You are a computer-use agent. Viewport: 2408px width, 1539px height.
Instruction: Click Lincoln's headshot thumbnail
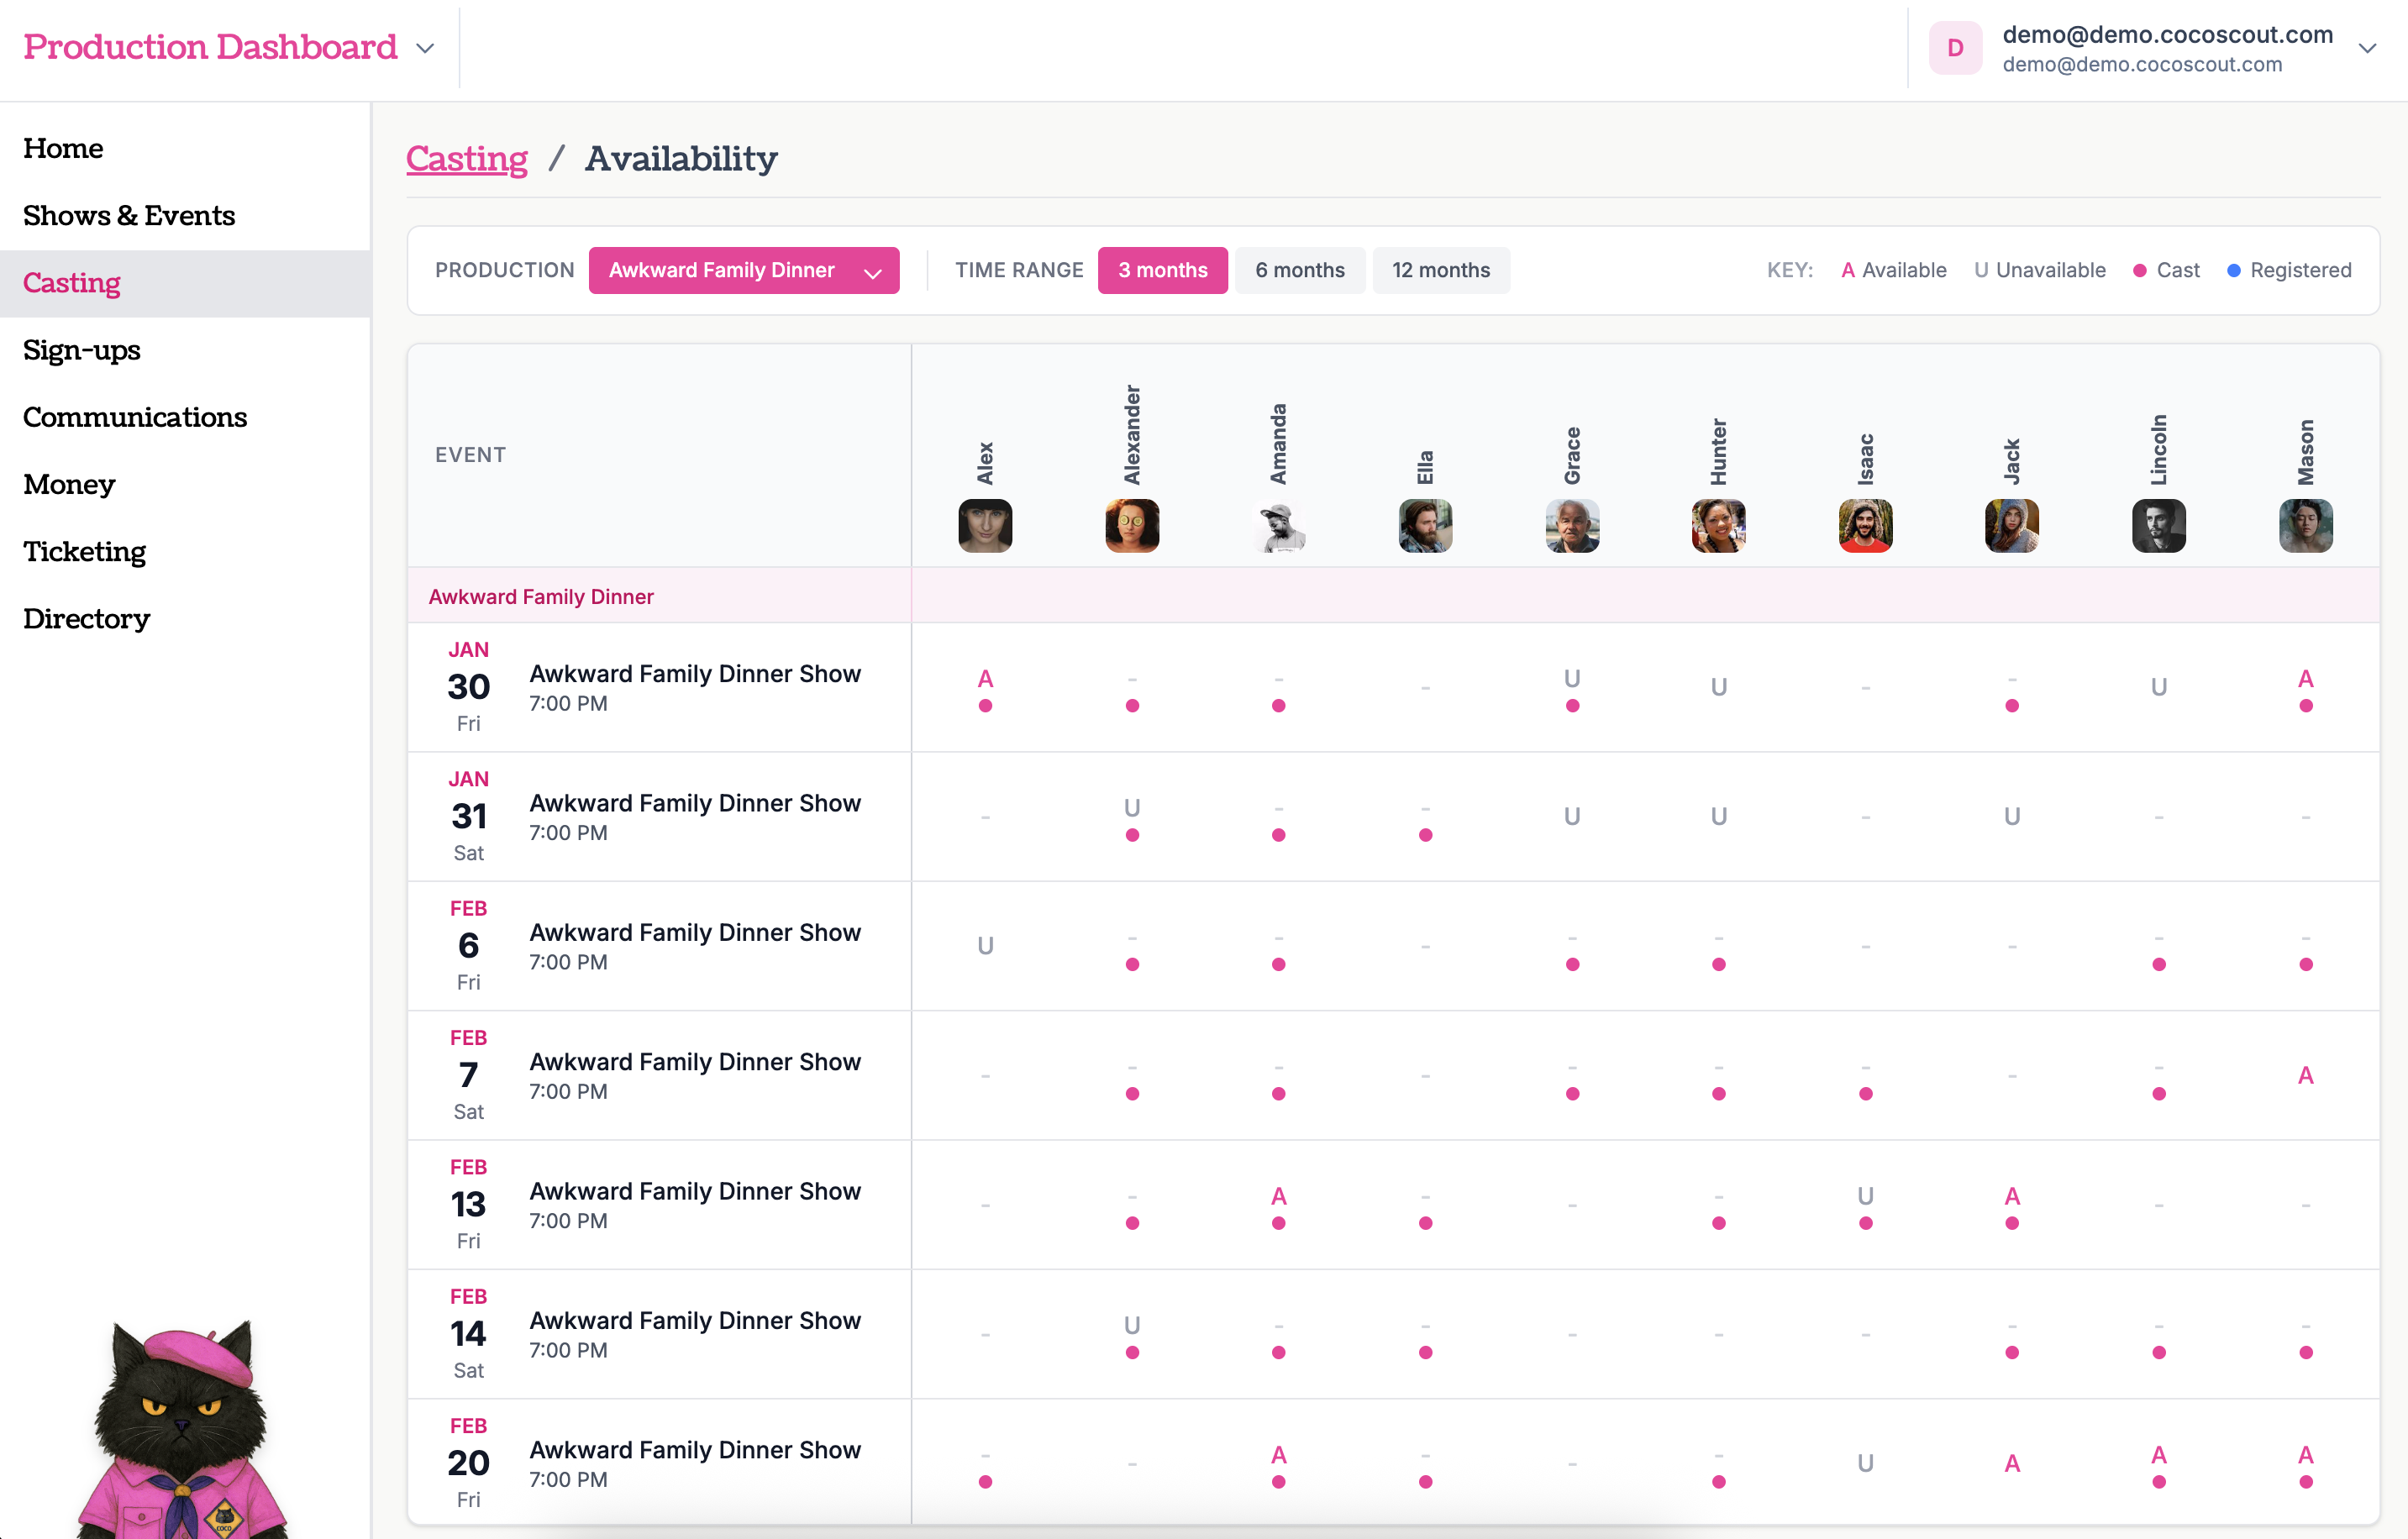(2158, 525)
